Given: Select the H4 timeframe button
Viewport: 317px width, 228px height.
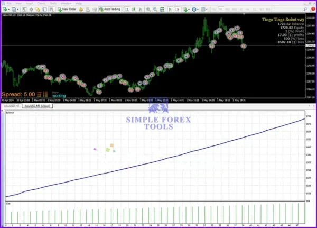Looking at the screenshot, I should tap(248, 10).
